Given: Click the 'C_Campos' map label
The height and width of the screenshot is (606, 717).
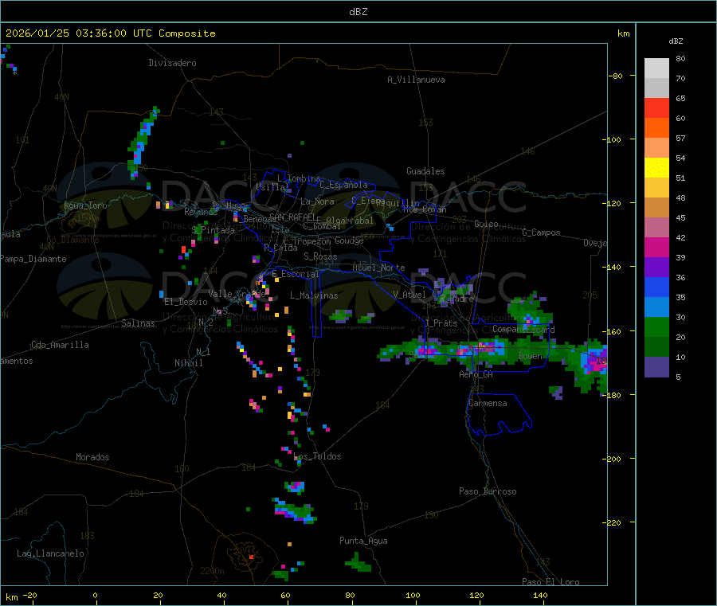Looking at the screenshot, I should [541, 233].
